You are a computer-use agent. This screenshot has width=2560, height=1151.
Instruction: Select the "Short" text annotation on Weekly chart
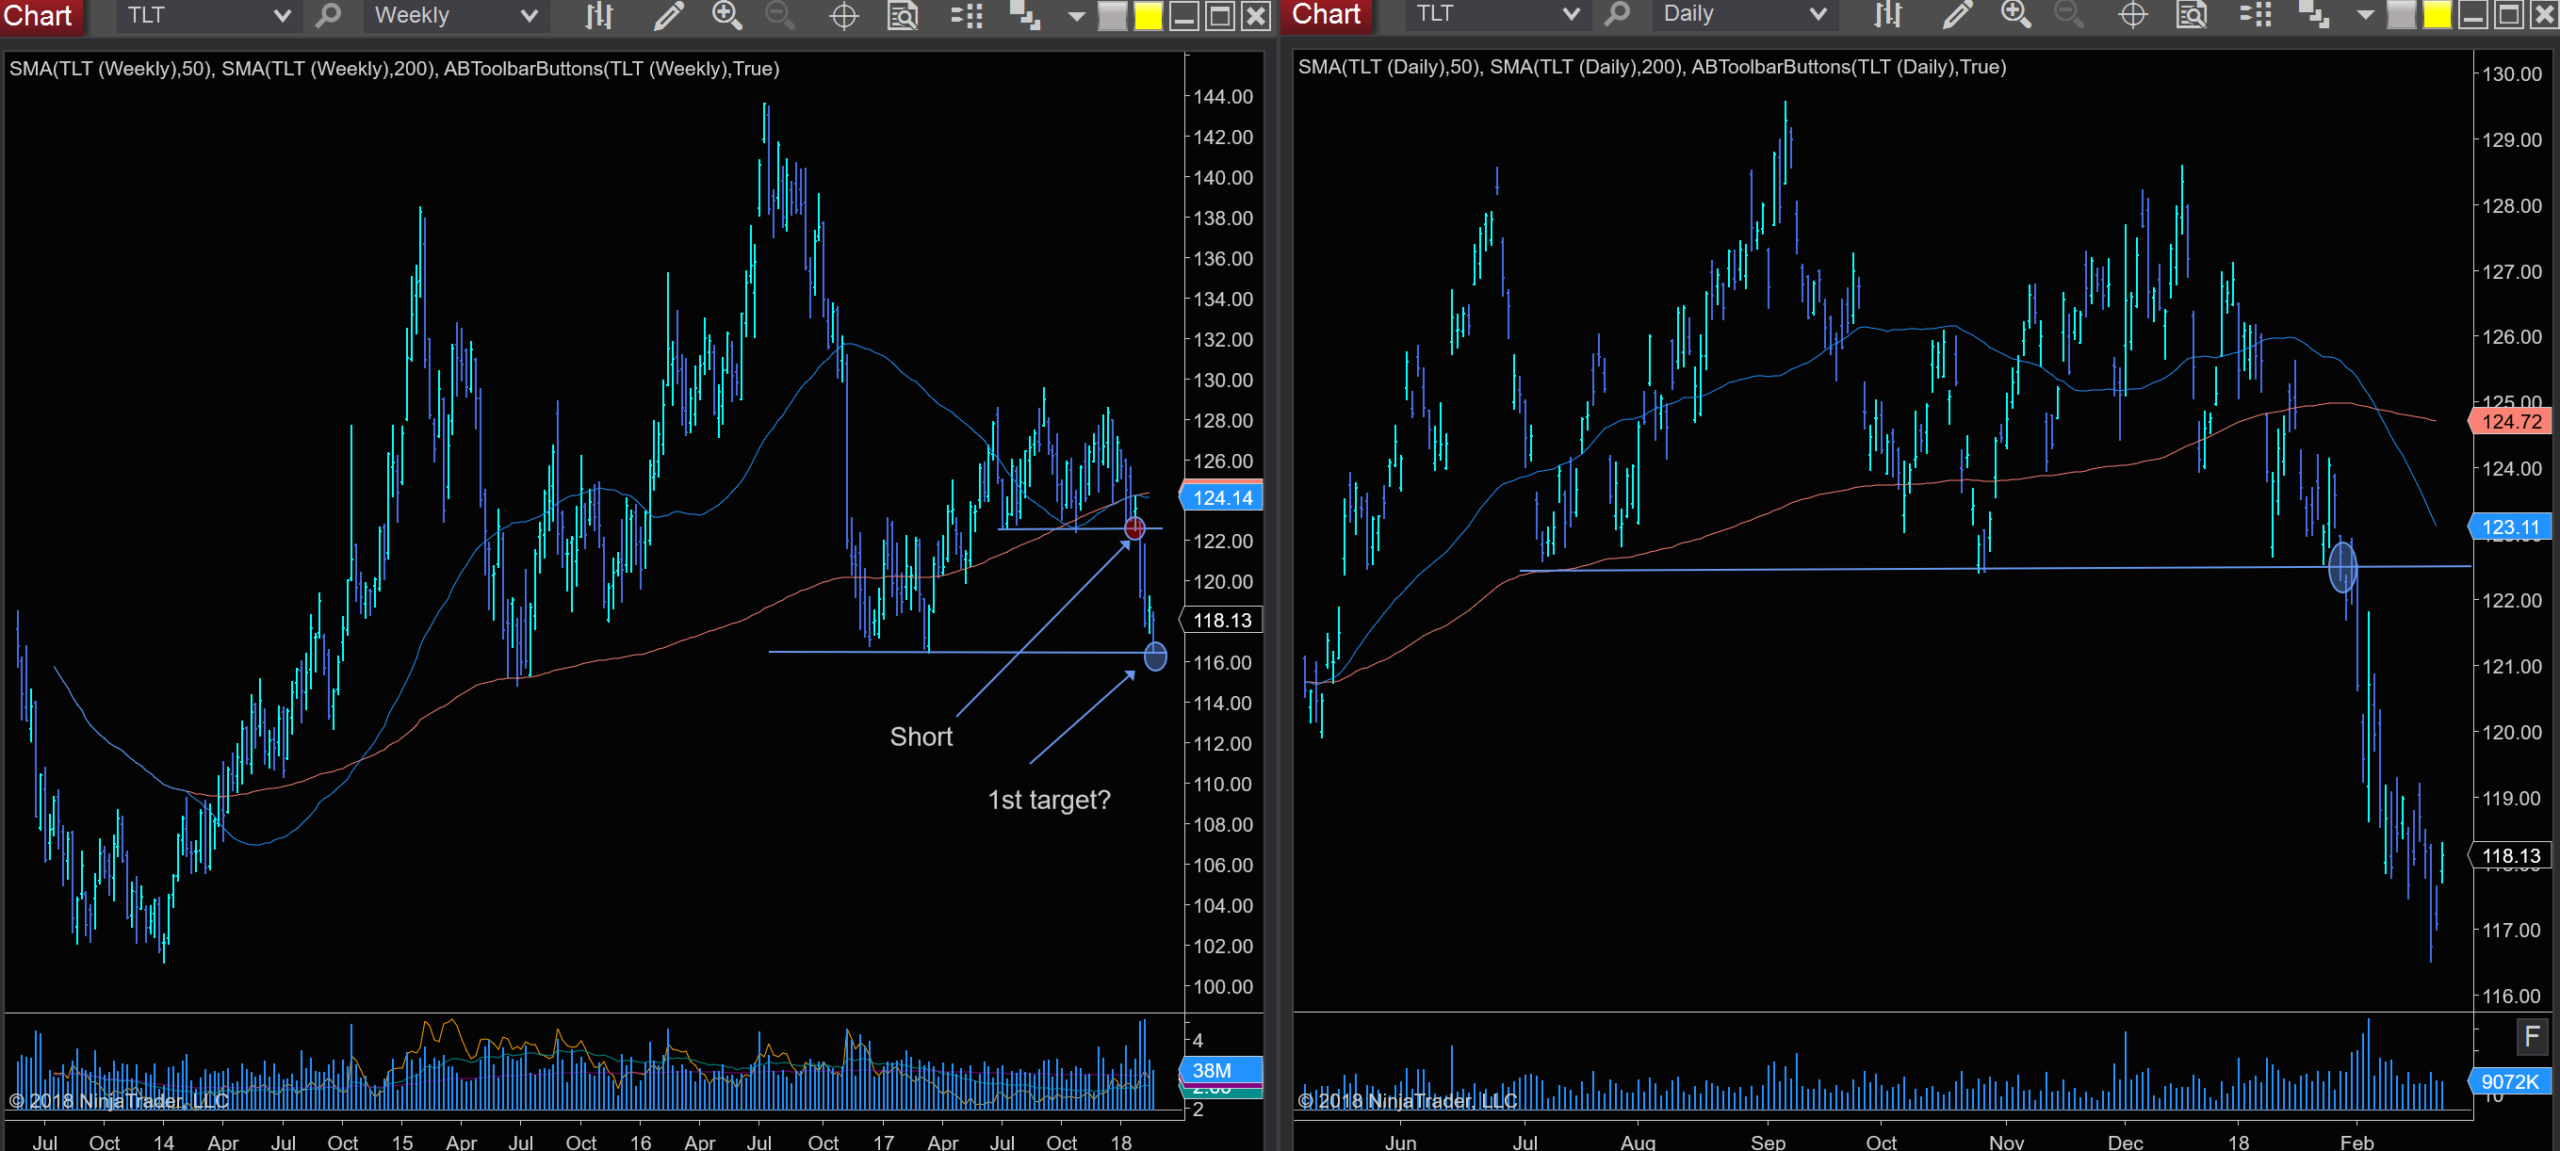921,737
